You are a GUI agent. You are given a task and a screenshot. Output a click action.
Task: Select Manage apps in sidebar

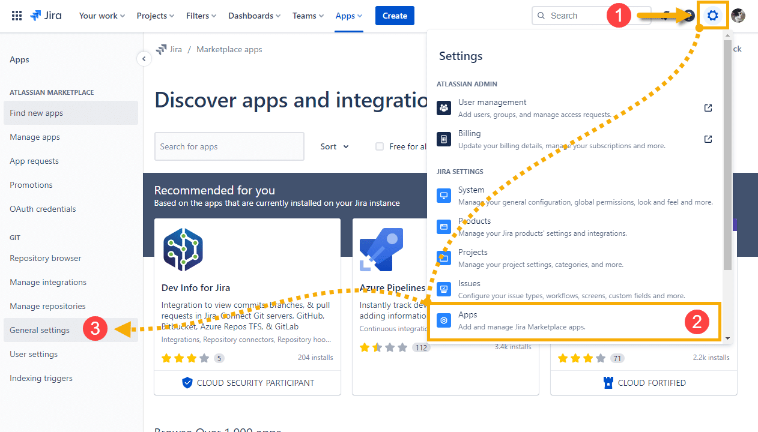pos(71,137)
